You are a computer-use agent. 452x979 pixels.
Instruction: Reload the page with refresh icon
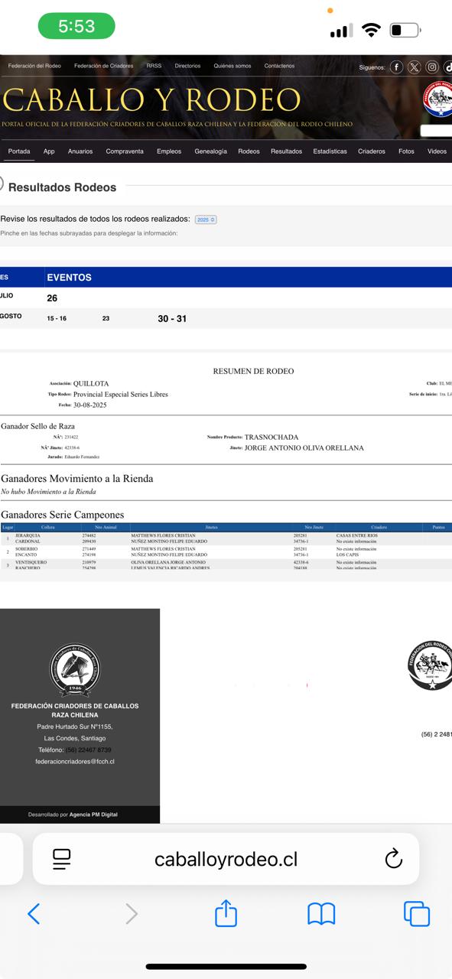(393, 859)
